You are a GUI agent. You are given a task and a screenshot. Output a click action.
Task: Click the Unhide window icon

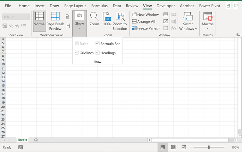pos(166,28)
